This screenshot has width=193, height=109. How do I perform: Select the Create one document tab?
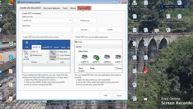point(30,8)
